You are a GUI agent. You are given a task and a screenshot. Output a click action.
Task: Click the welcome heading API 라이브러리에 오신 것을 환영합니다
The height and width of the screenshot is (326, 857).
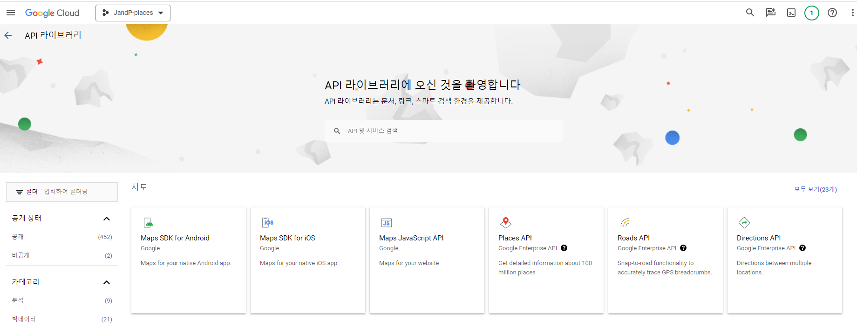pyautogui.click(x=422, y=85)
